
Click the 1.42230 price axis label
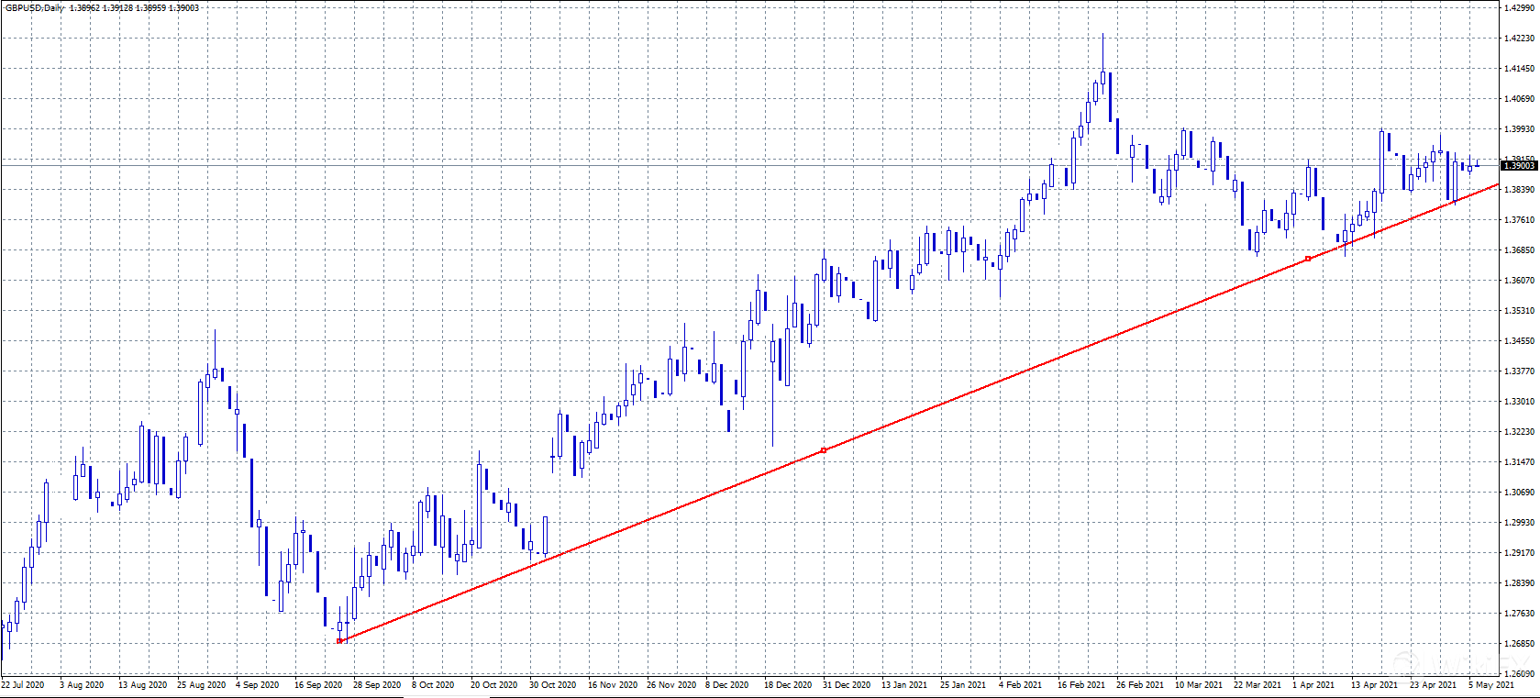pyautogui.click(x=1520, y=39)
